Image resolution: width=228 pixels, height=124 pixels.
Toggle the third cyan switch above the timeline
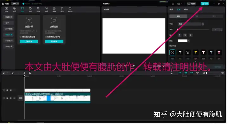click(192, 73)
